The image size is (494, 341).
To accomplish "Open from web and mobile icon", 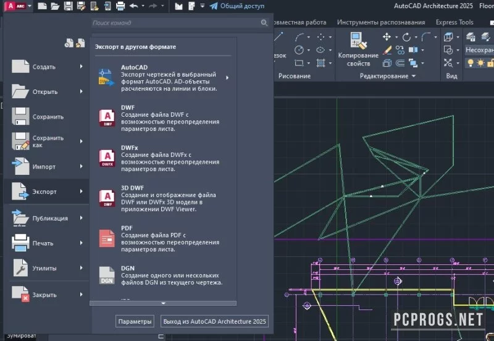I will [x=94, y=6].
